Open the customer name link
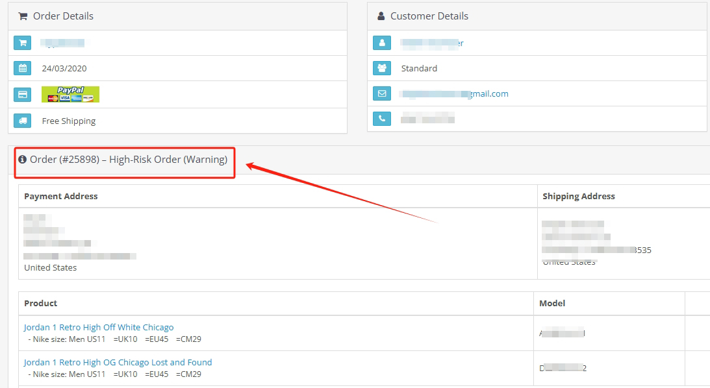Screen dimensions: 710x388 point(432,43)
